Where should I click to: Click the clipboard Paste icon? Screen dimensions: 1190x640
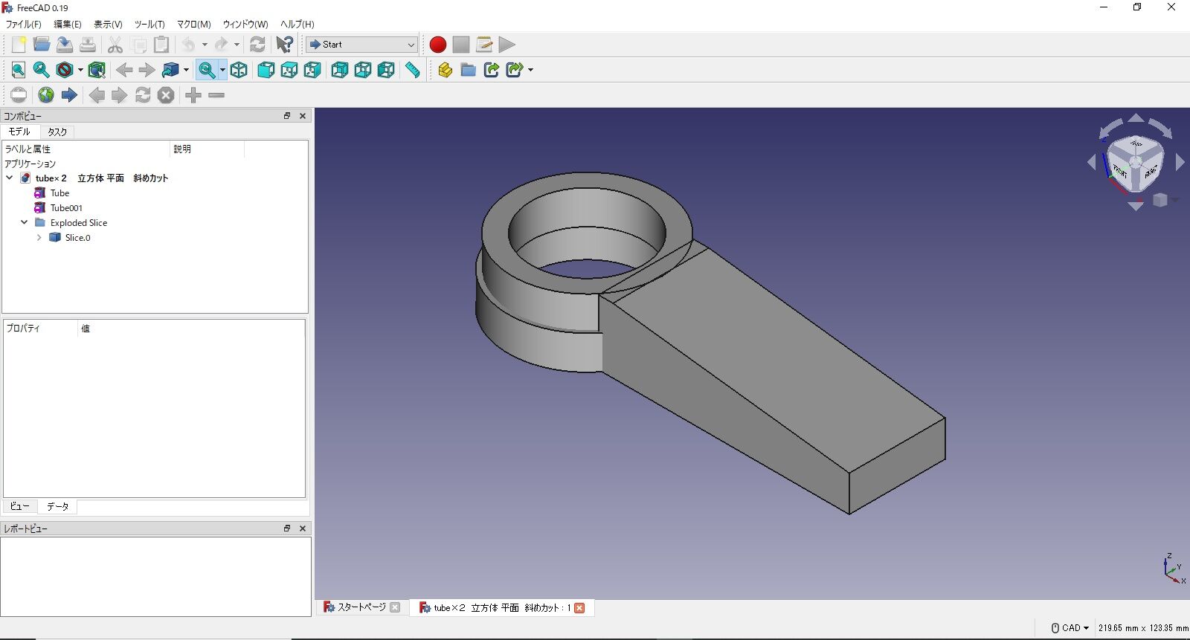pyautogui.click(x=161, y=45)
